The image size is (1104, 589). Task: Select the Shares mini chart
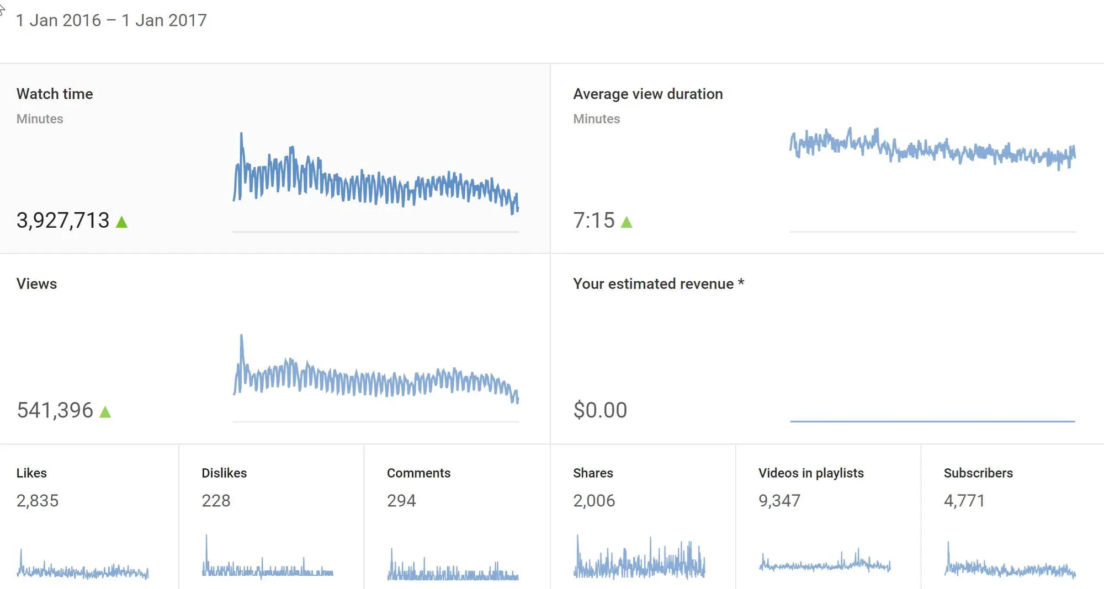(639, 557)
